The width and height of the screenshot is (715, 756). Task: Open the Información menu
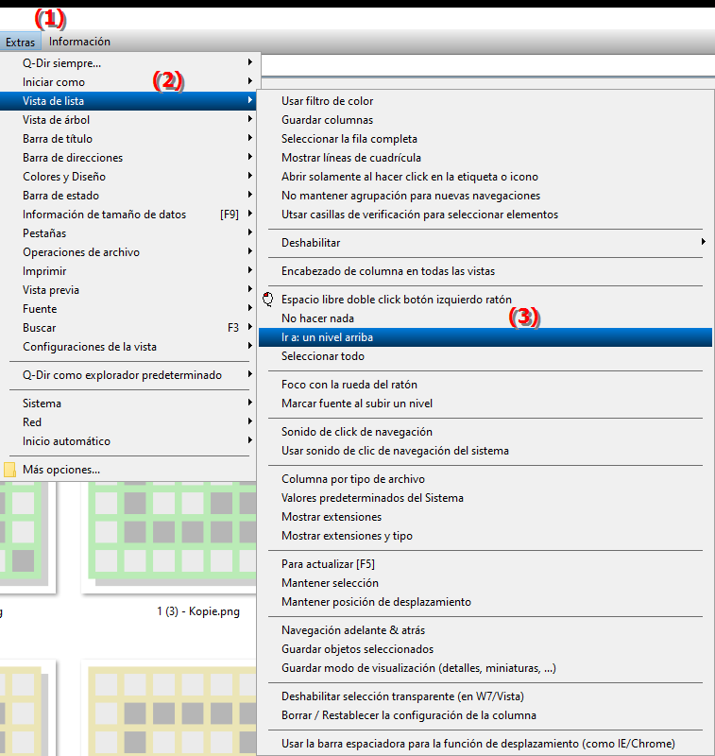click(79, 42)
